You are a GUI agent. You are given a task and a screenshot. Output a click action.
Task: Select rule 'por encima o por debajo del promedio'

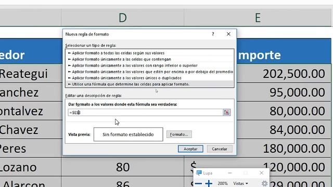(x=149, y=72)
